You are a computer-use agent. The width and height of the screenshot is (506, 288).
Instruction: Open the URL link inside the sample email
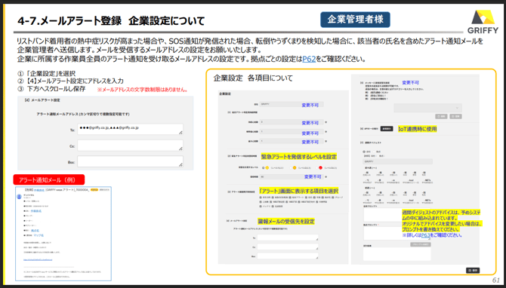coord(38,259)
